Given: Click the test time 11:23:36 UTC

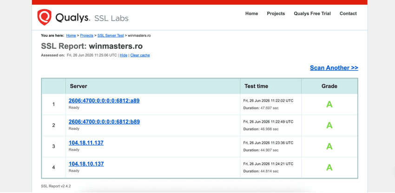Looking at the screenshot, I should click(268, 143).
